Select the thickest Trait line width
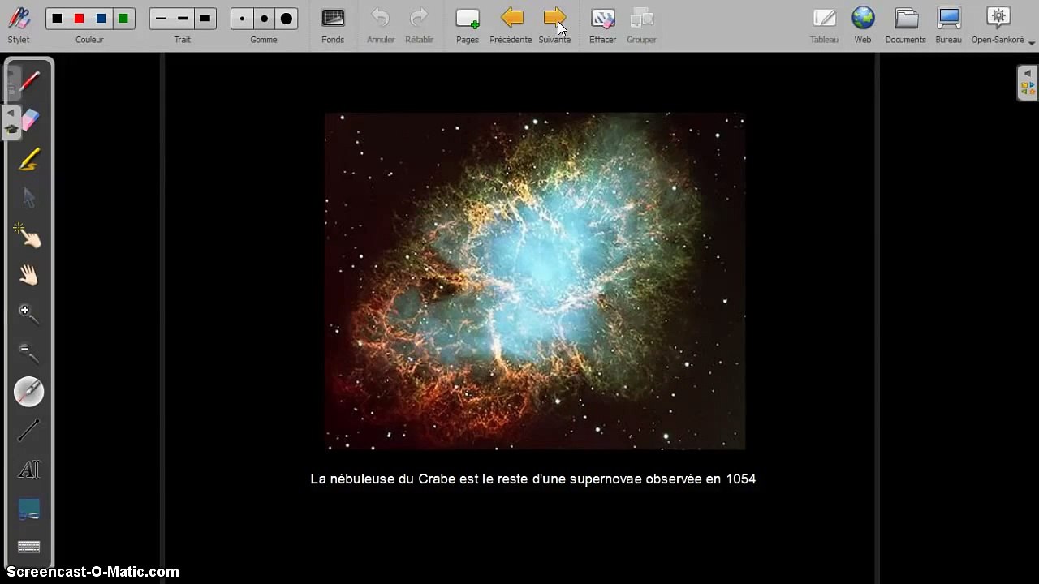 205,19
